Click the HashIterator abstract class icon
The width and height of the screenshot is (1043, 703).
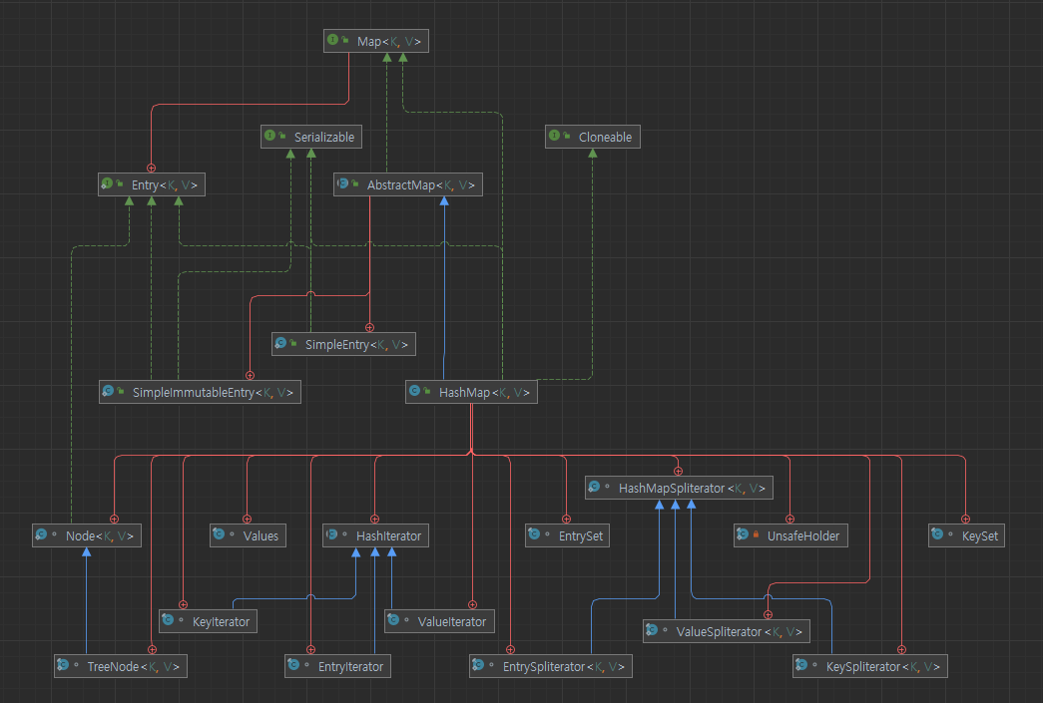point(332,534)
